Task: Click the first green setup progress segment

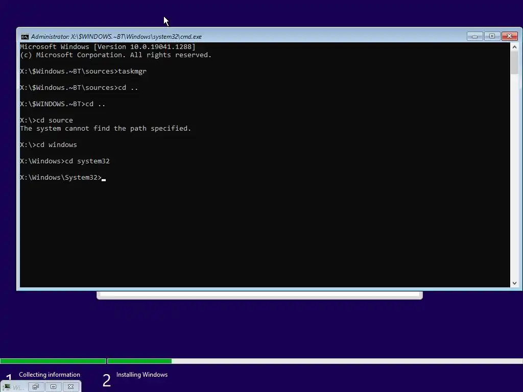Action: 53,361
